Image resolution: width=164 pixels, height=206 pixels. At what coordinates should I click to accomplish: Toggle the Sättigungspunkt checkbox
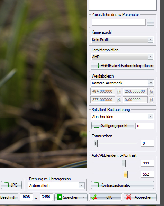coord(97,125)
